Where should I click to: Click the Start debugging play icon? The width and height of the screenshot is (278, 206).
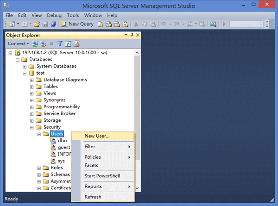pyautogui.click(x=224, y=24)
